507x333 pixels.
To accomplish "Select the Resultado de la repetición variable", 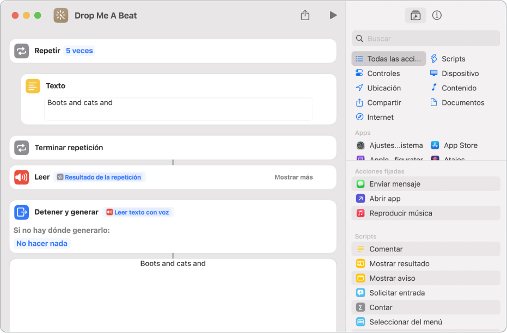I will click(x=99, y=177).
